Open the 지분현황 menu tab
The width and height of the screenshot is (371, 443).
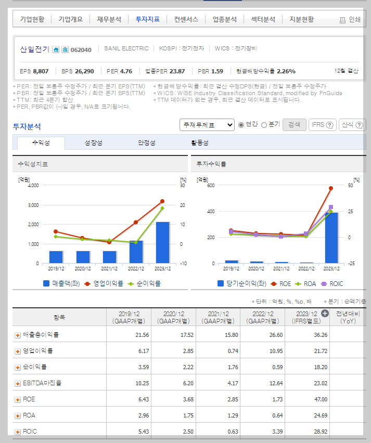tap(301, 19)
